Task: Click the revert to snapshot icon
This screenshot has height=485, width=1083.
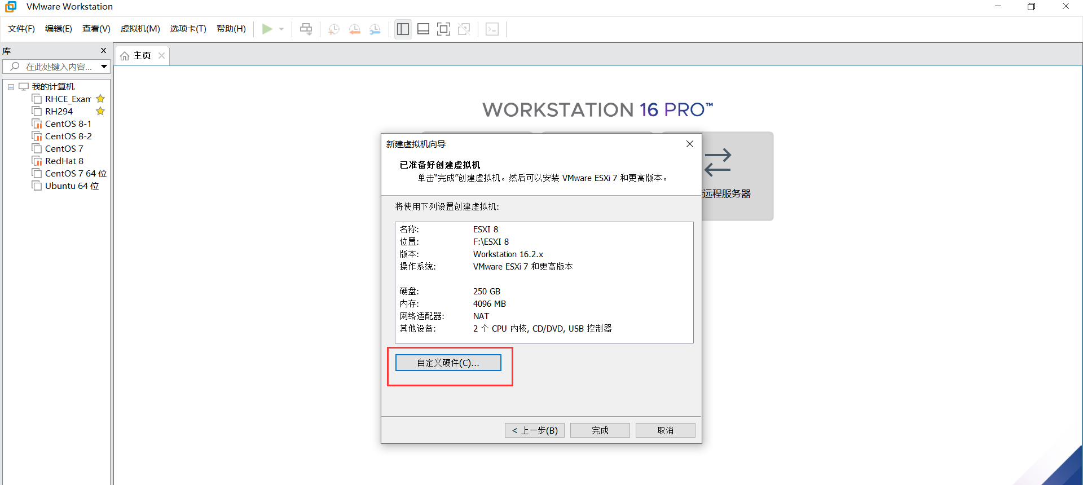Action: click(355, 29)
